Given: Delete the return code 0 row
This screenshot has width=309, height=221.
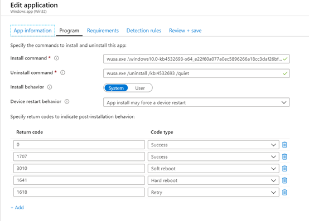Looking at the screenshot, I should click(x=284, y=145).
